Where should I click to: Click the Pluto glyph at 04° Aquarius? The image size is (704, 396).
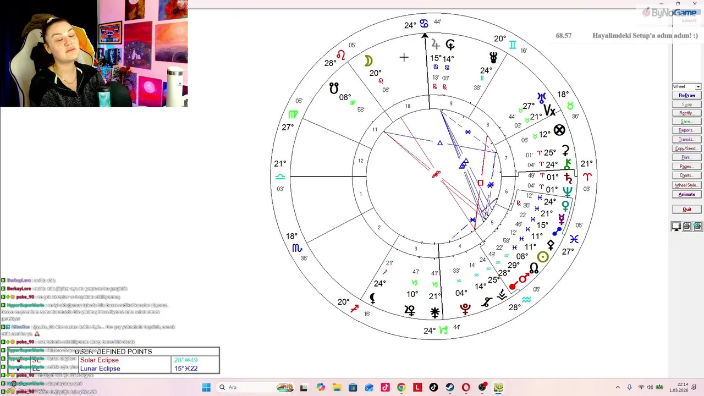pyautogui.click(x=465, y=309)
